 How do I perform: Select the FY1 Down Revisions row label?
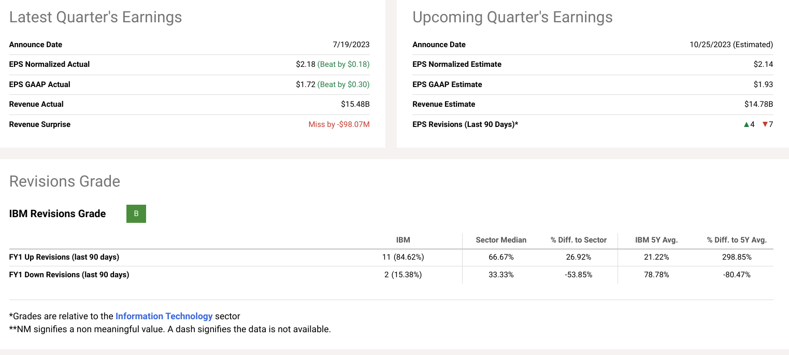click(x=69, y=275)
